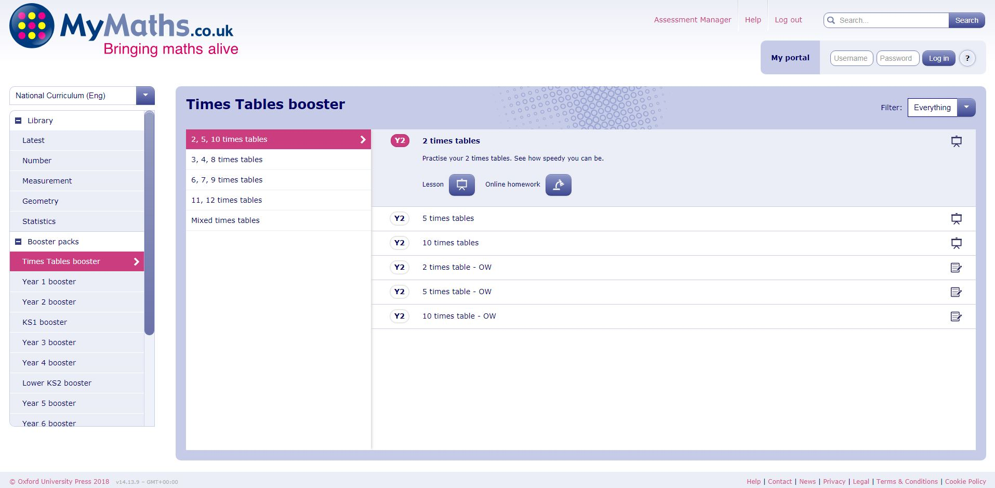Image resolution: width=995 pixels, height=488 pixels.
Task: Open Geometry in the Library
Action: pyautogui.click(x=77, y=201)
